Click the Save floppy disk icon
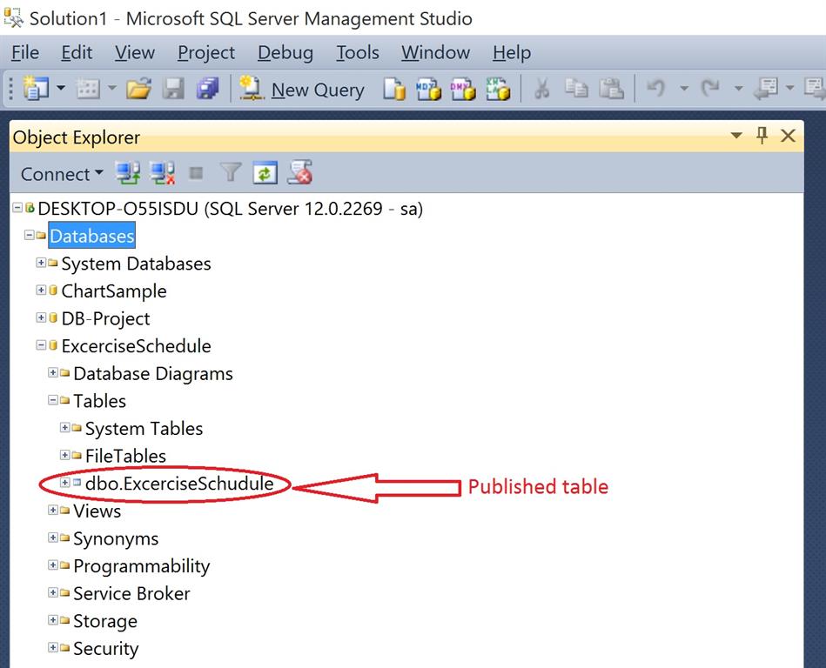This screenshot has width=826, height=668. click(x=173, y=89)
